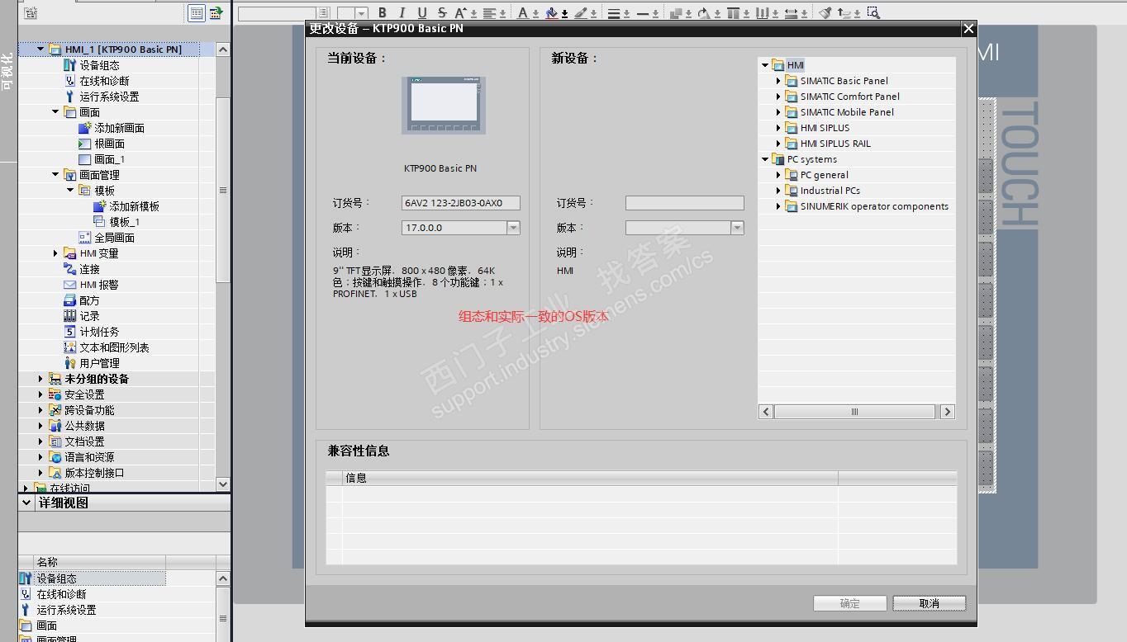The height and width of the screenshot is (642, 1127).
Task: Click the rotate object toolbar icon
Action: click(x=704, y=12)
